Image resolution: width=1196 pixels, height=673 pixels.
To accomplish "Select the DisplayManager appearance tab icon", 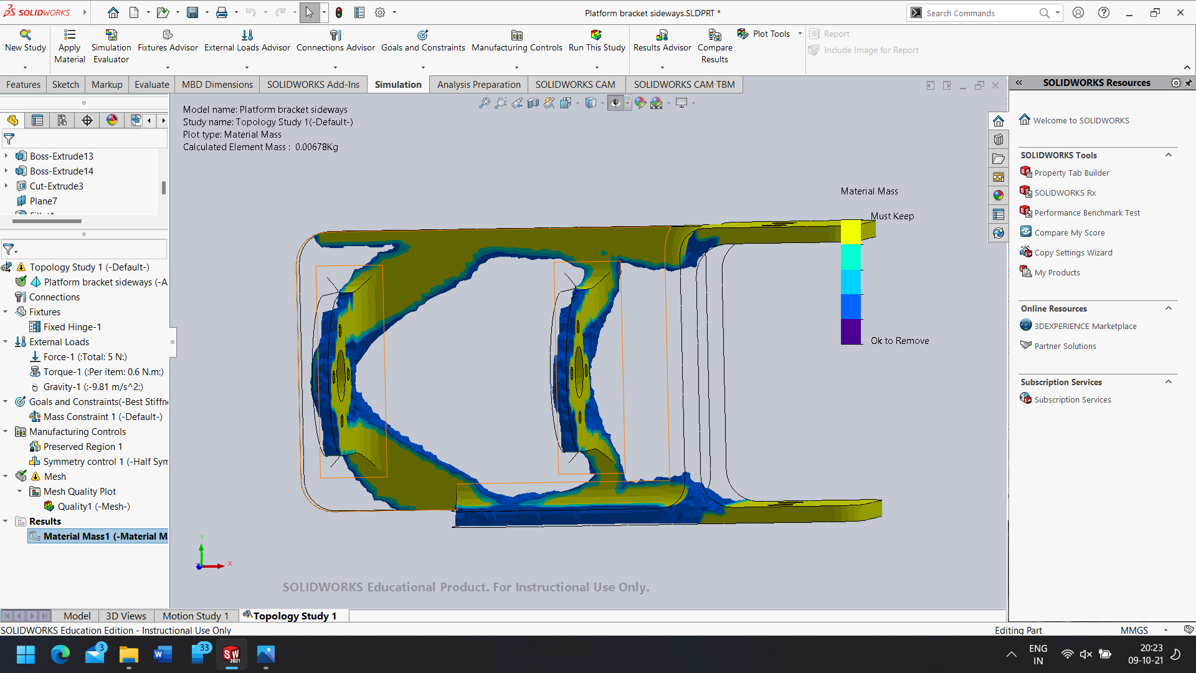I will (x=112, y=120).
